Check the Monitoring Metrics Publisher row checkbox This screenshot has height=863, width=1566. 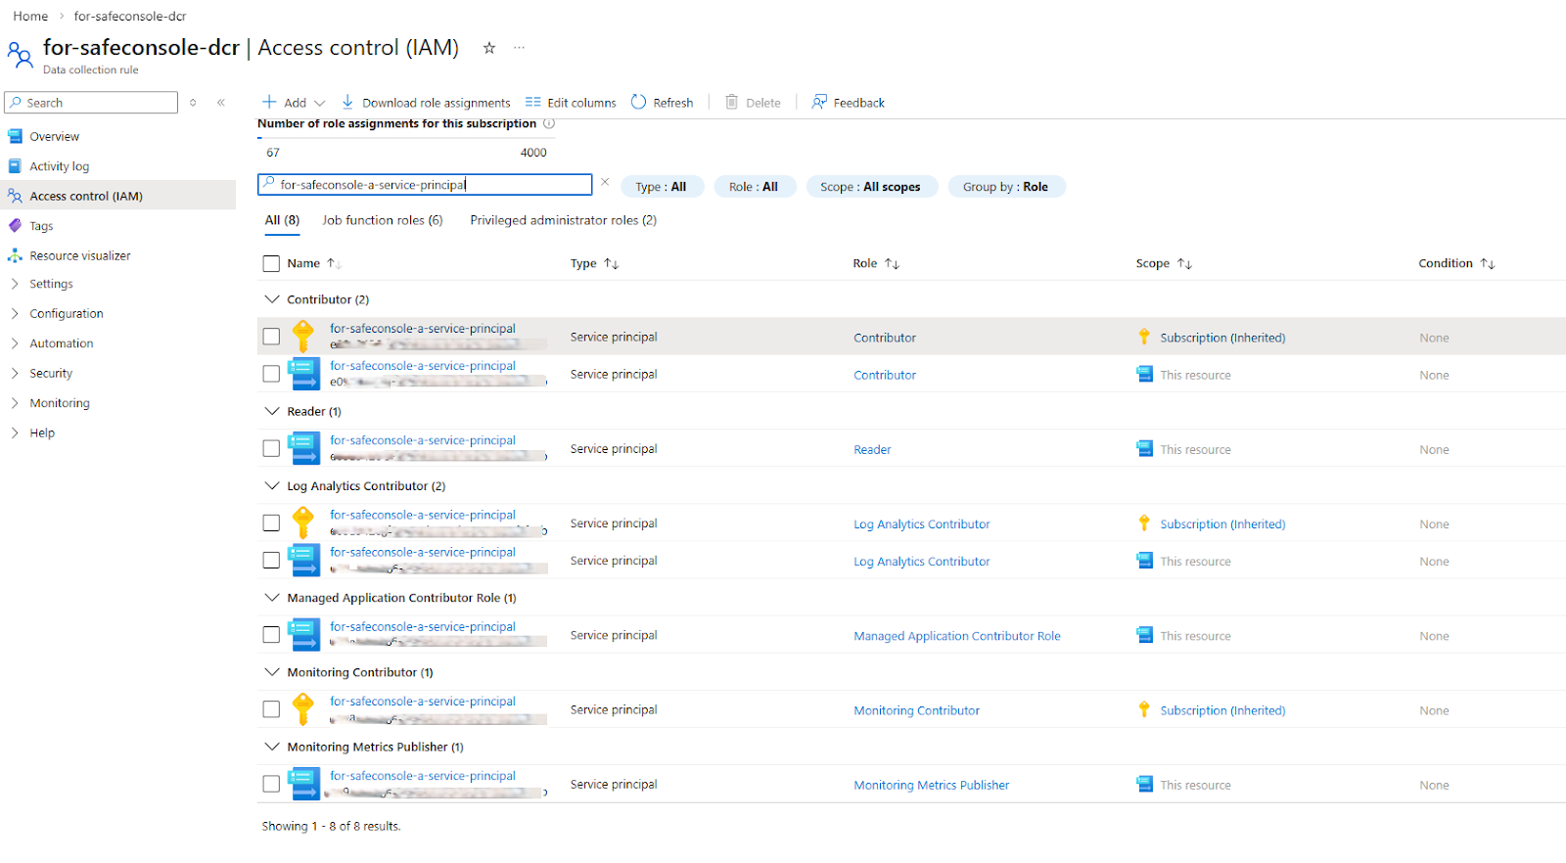point(271,784)
